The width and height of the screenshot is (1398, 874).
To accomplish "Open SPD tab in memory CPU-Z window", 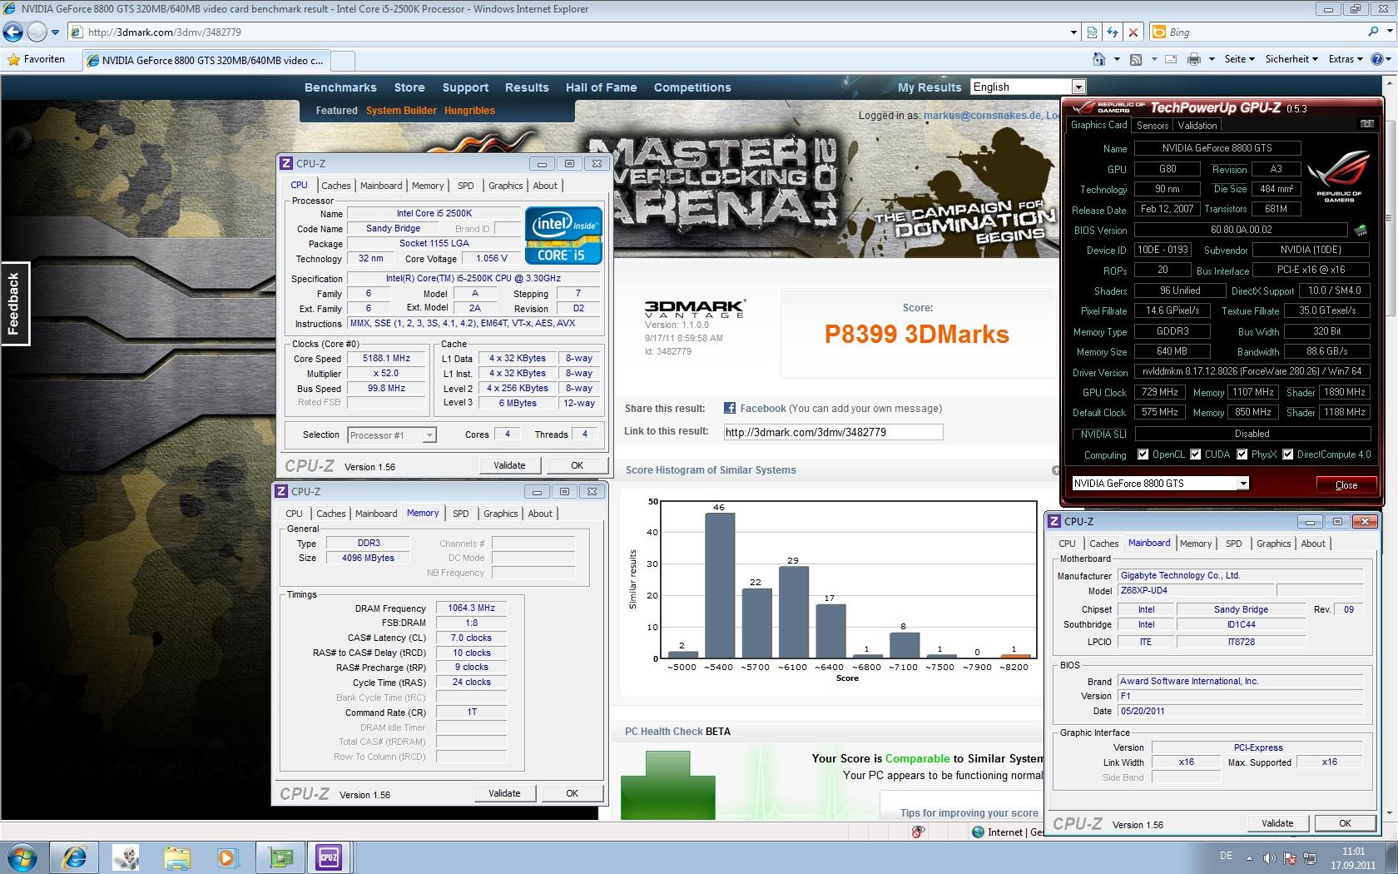I will (461, 514).
